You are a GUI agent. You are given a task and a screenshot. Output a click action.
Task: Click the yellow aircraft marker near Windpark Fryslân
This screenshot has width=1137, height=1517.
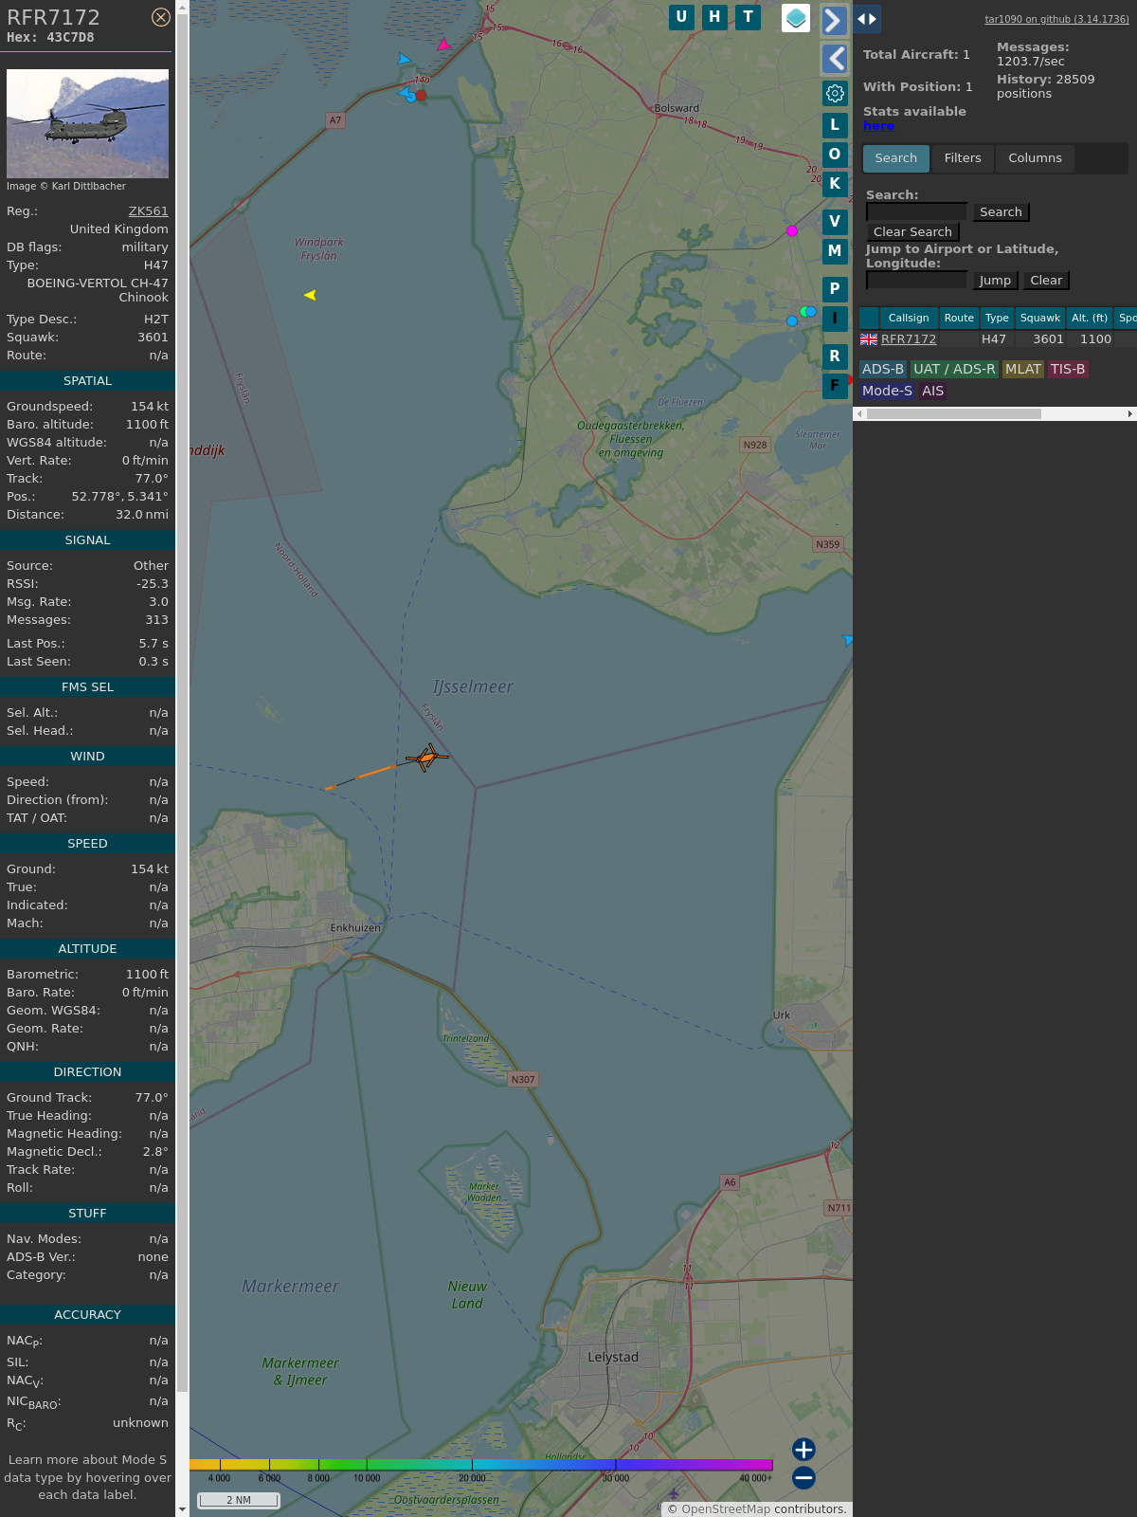(310, 295)
